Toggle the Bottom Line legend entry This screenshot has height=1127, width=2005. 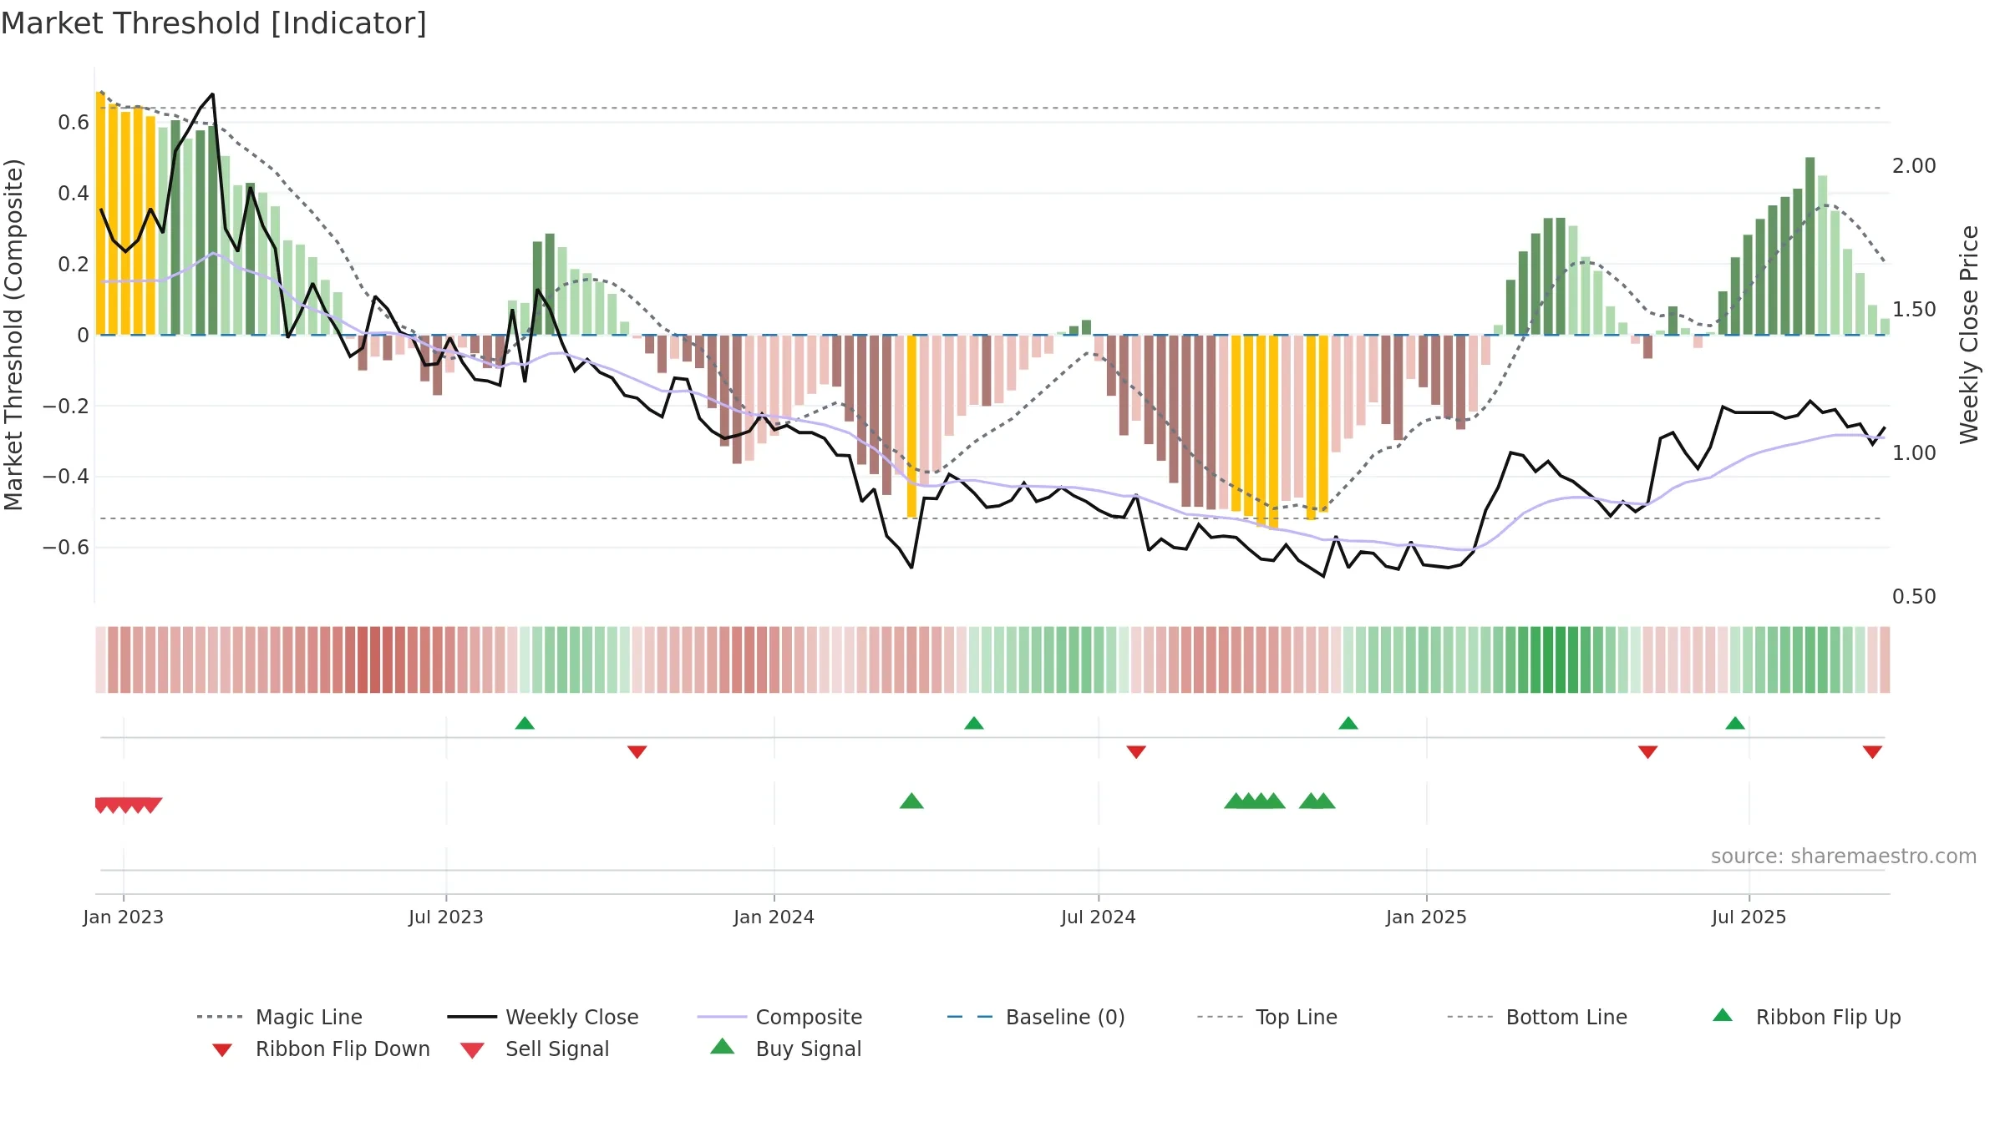(x=1537, y=1017)
